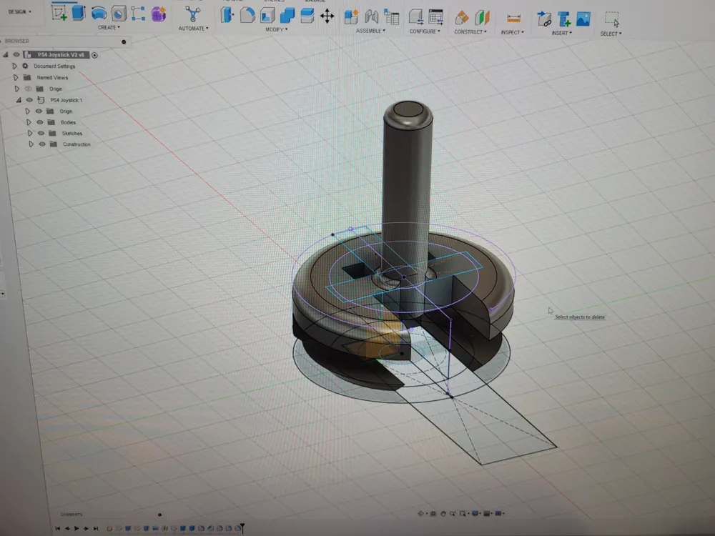Select Document Settings in browser tree
This screenshot has width=715, height=536.
click(x=54, y=66)
